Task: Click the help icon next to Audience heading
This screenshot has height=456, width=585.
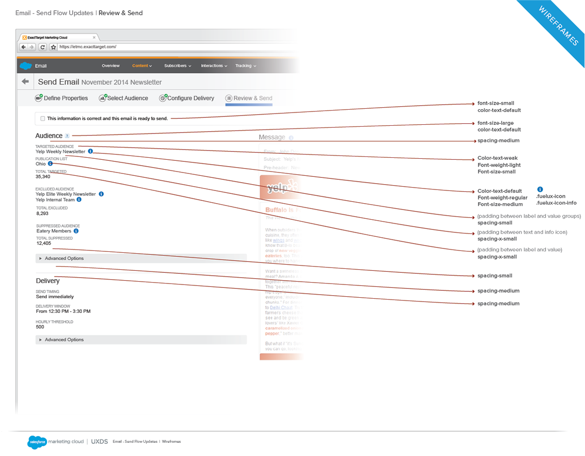Action: (x=67, y=136)
